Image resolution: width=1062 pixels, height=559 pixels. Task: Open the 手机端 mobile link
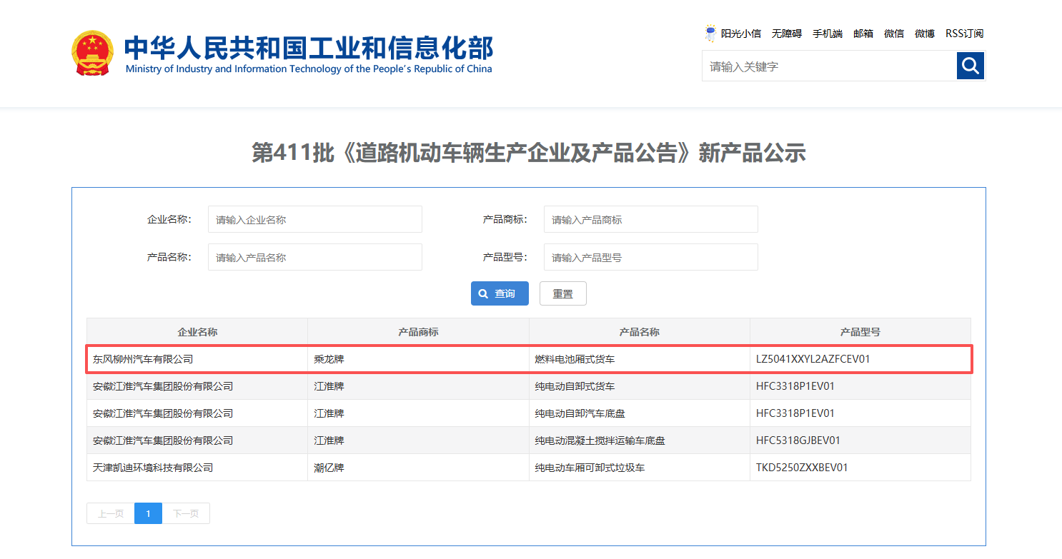pyautogui.click(x=828, y=34)
